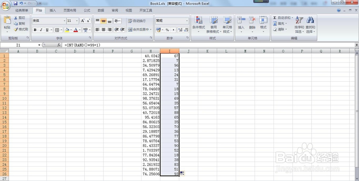Toggle Italic formatting
Image resolution: width=359 pixels, height=181 pixels.
pyautogui.click(x=41, y=30)
